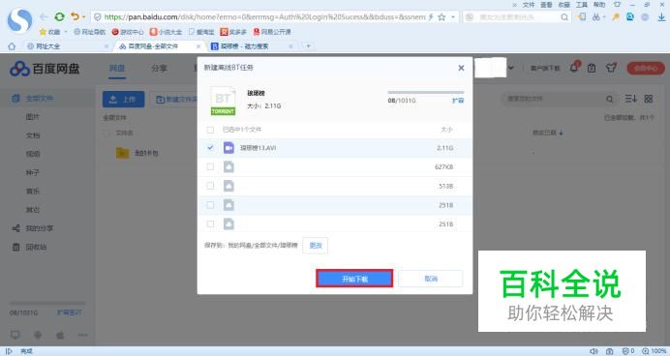Click the Baidu Netdisk logo
The height and width of the screenshot is (356, 670).
click(45, 69)
